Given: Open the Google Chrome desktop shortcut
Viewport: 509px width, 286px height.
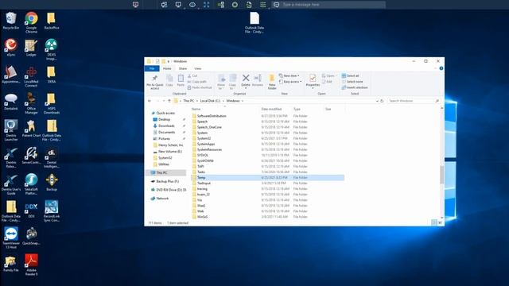Looking at the screenshot, I should coord(31,22).
